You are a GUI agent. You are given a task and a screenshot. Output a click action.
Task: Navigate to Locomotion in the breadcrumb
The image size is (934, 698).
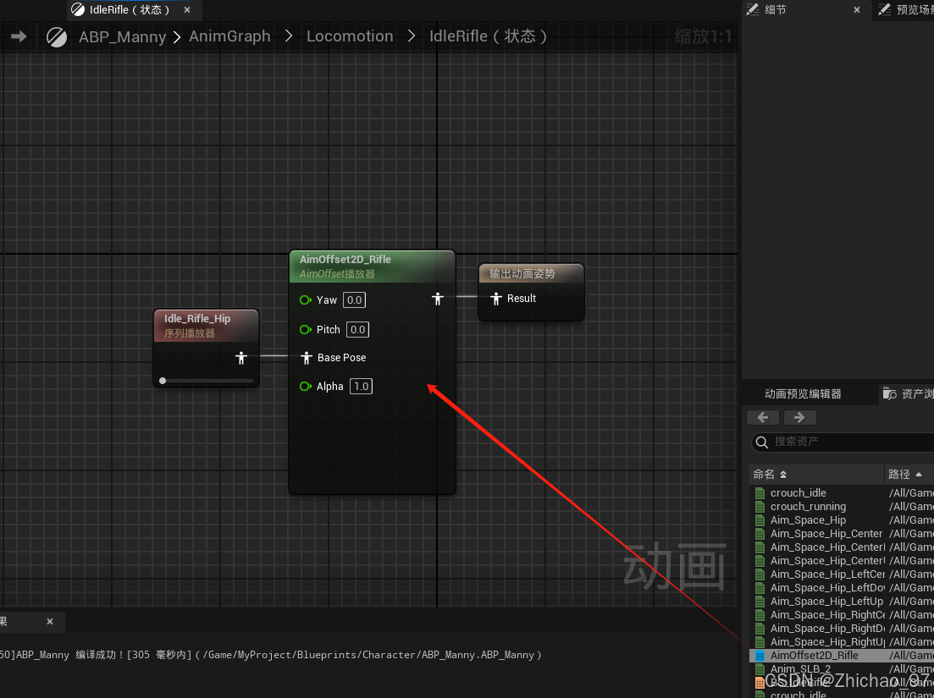(350, 36)
